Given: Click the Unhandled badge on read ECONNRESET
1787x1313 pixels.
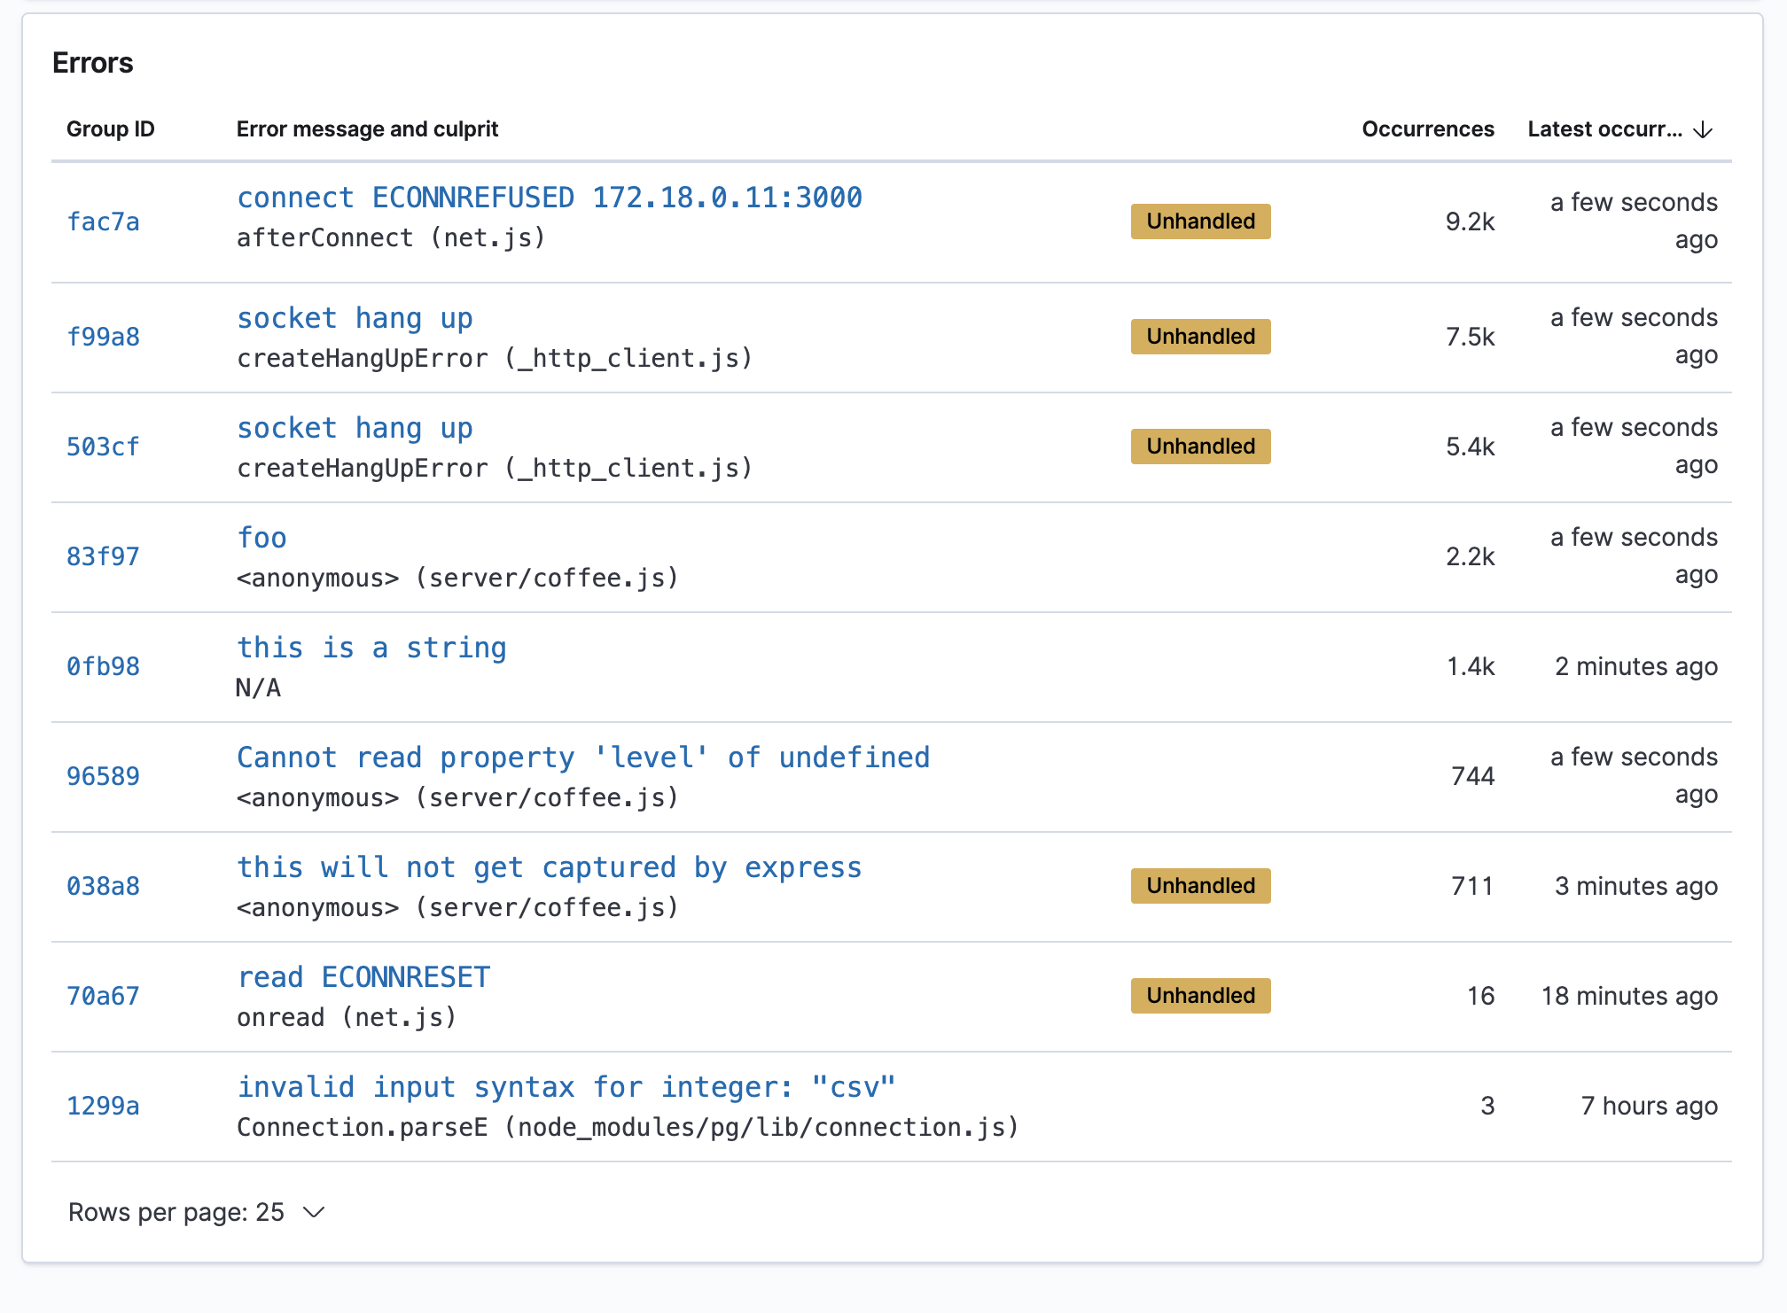Looking at the screenshot, I should click(1200, 996).
